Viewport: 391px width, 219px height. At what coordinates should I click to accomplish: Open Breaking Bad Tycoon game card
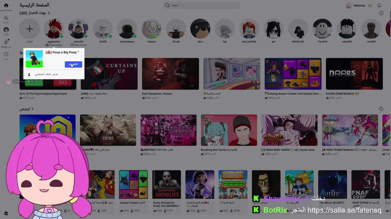[x=229, y=130]
